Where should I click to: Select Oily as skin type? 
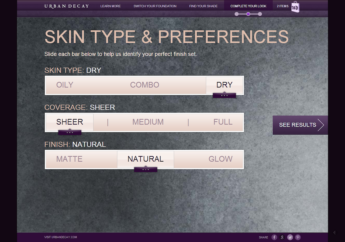(x=65, y=85)
